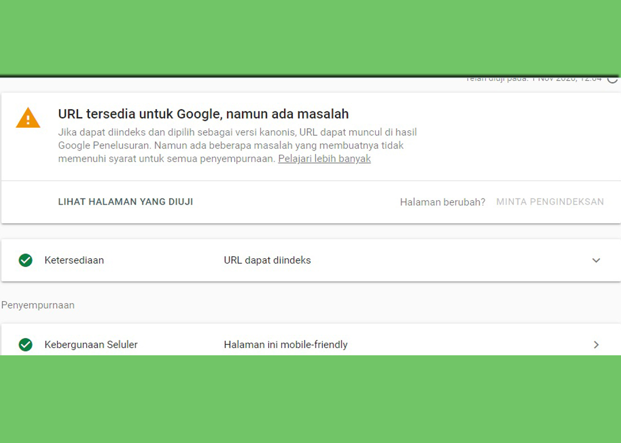Click the green check beside Kebergunaan Seluler

(25, 345)
